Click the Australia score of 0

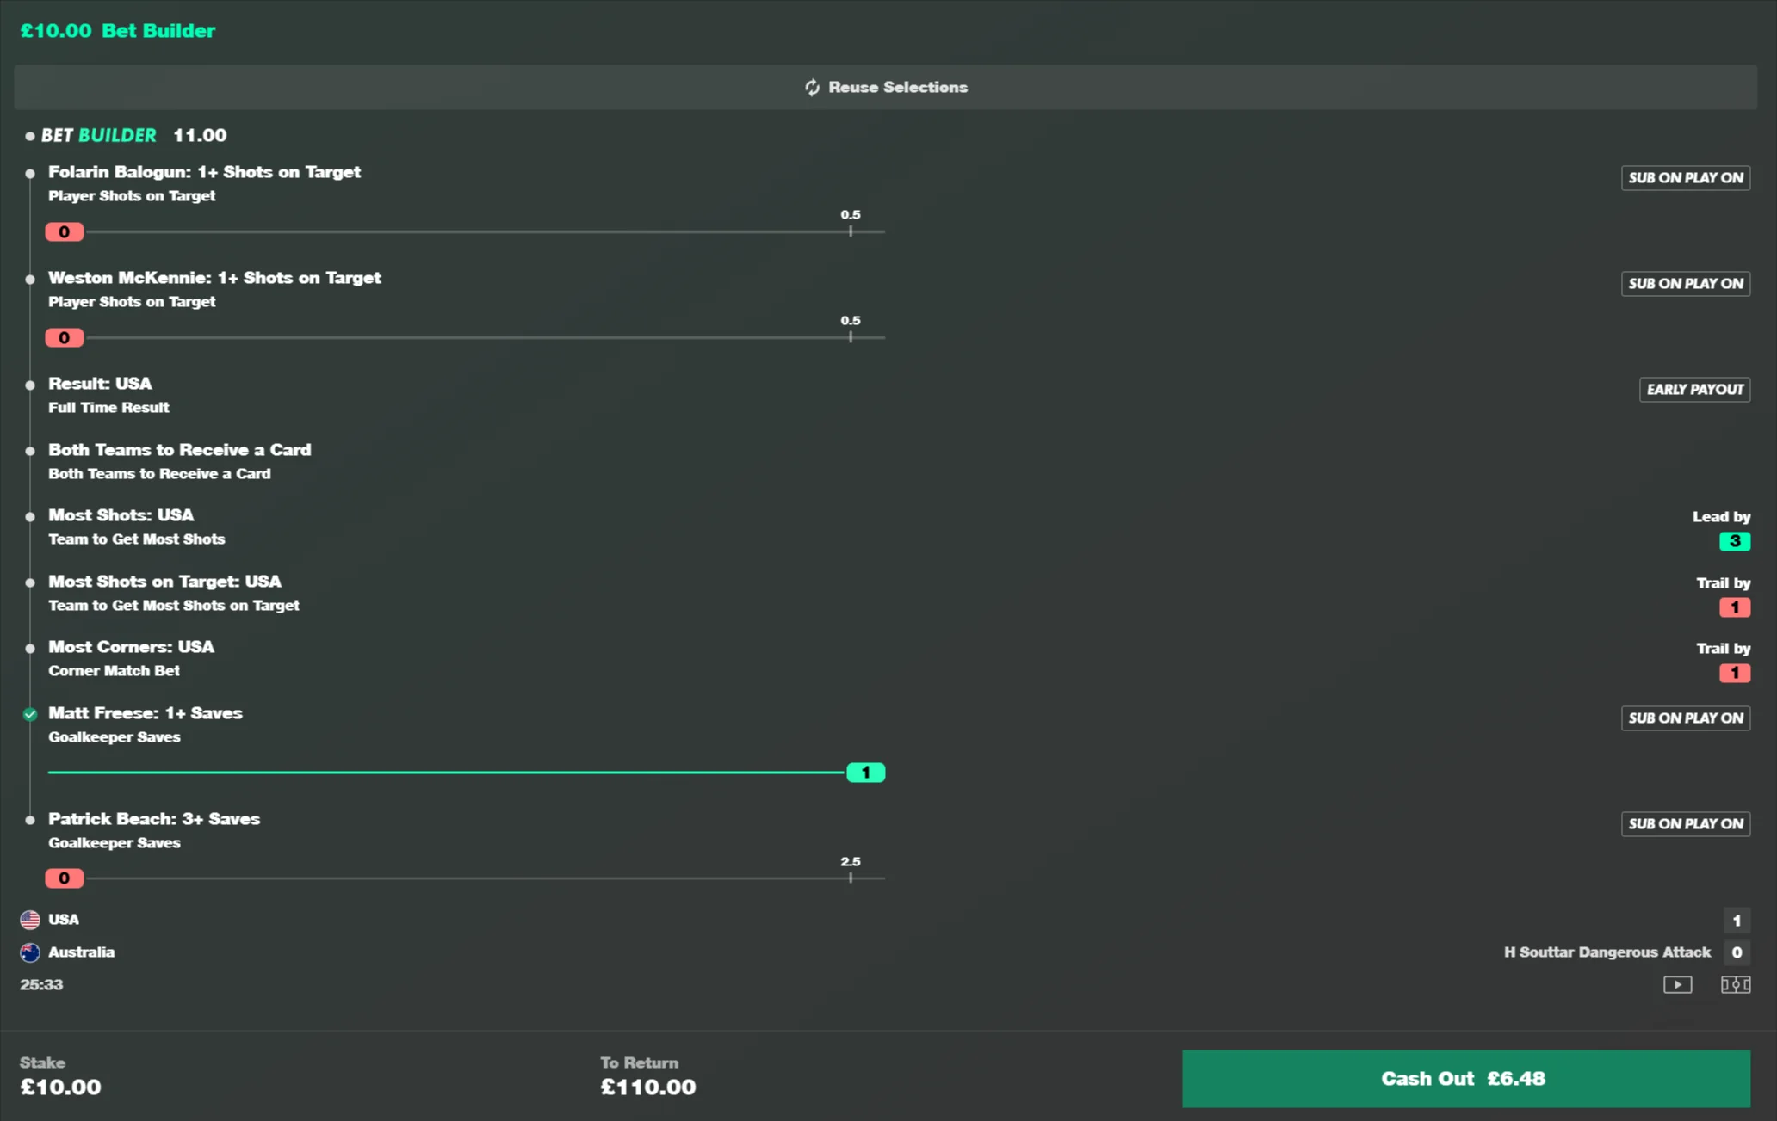pyautogui.click(x=1737, y=952)
